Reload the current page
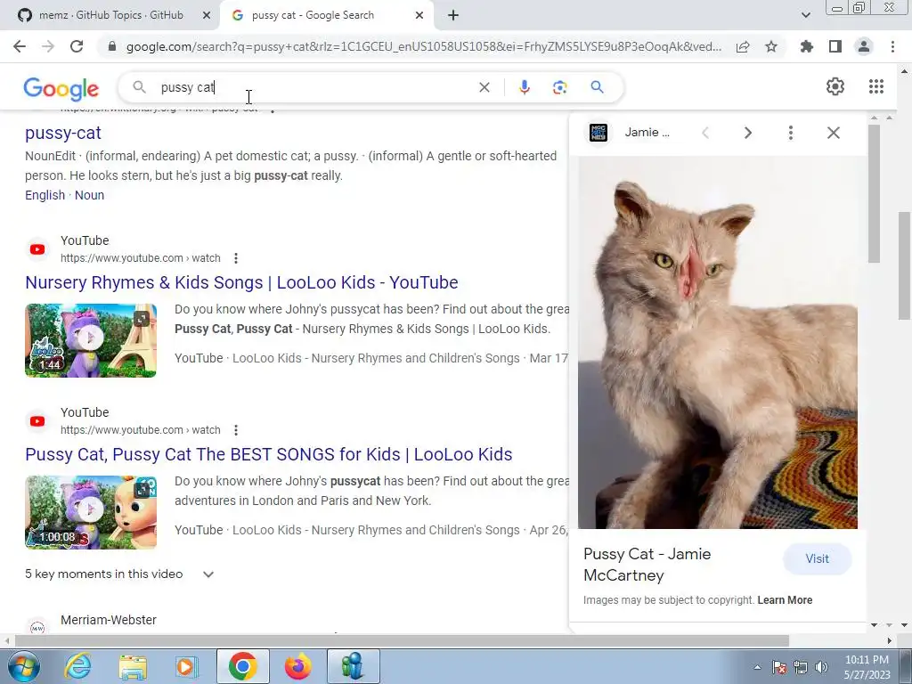 77,46
